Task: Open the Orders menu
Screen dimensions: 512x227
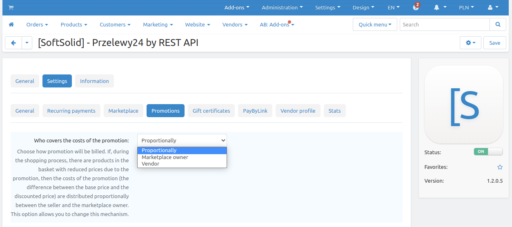Action: point(37,24)
